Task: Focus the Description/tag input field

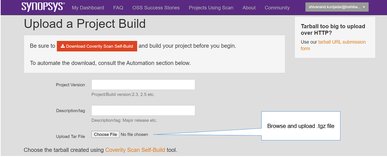Action: pyautogui.click(x=143, y=110)
